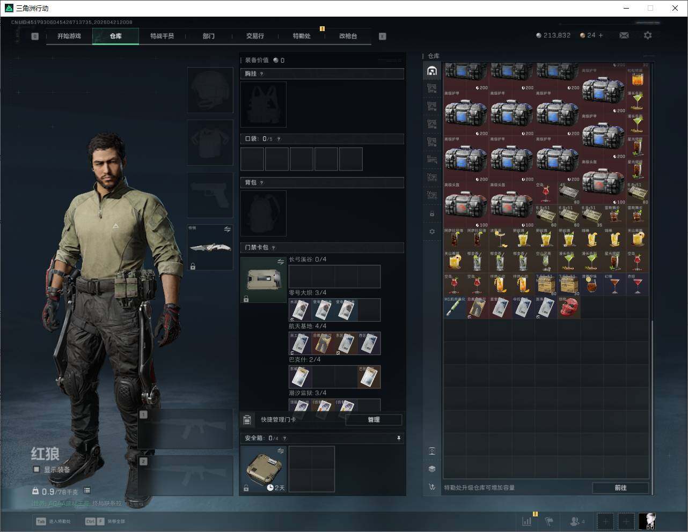Click the stats chart icon in bottom bar

527,521
